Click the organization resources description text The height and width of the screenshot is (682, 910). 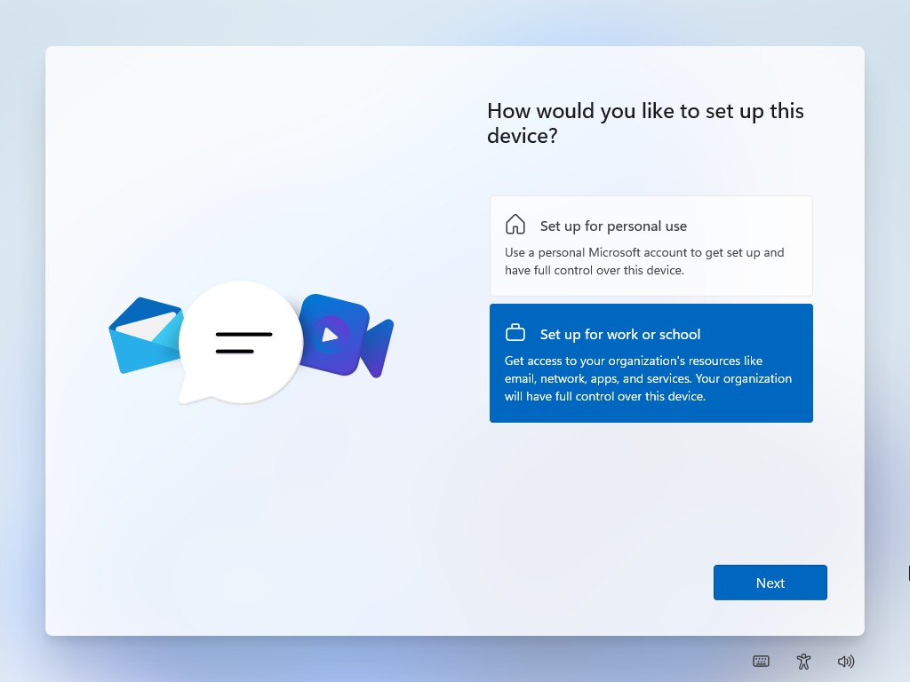(647, 378)
